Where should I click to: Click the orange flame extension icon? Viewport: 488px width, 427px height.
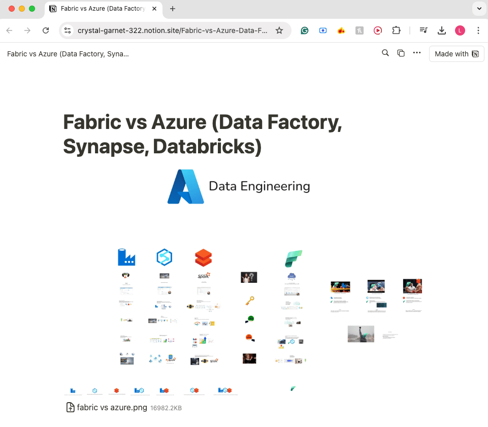coord(341,30)
